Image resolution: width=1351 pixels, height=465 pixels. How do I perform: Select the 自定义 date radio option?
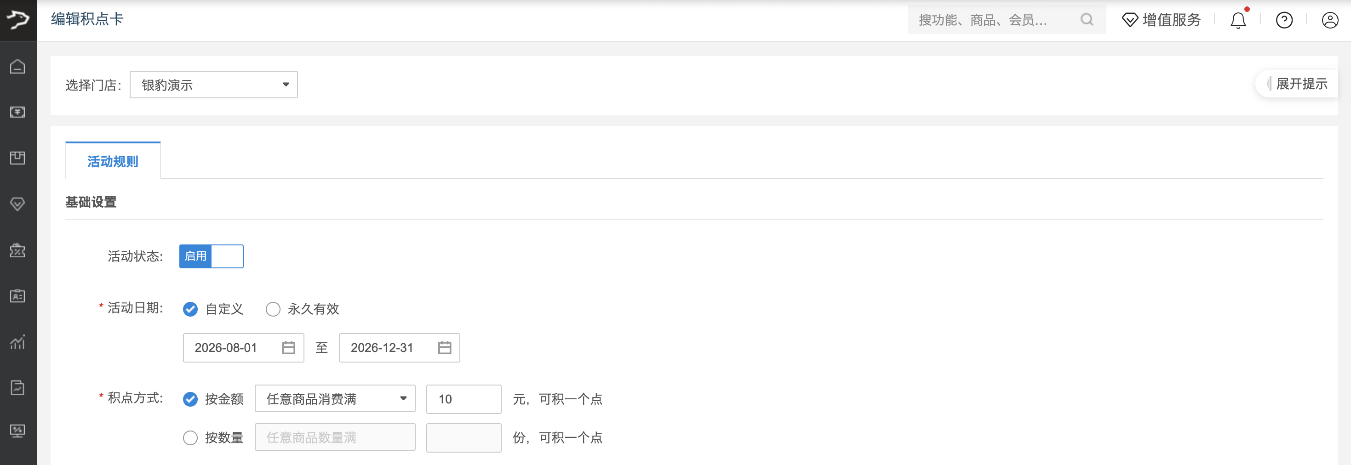190,309
